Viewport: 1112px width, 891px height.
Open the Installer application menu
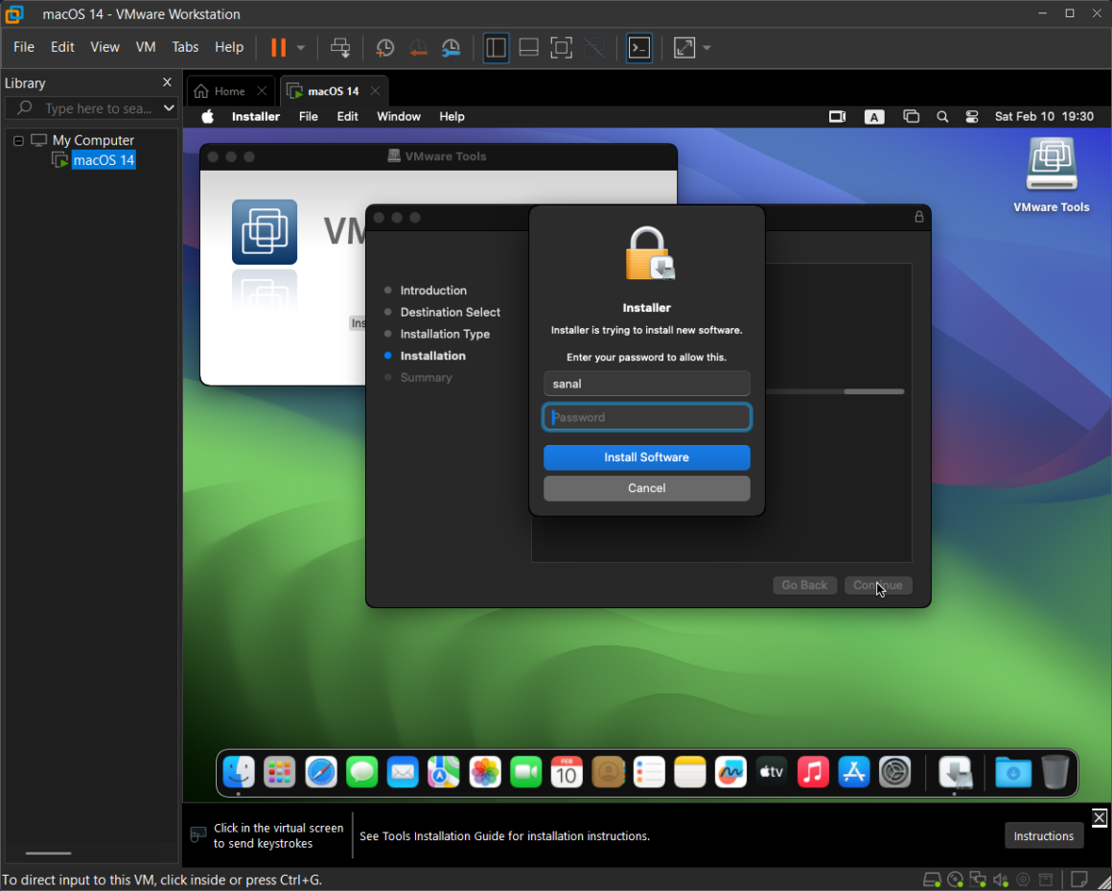pyautogui.click(x=255, y=116)
